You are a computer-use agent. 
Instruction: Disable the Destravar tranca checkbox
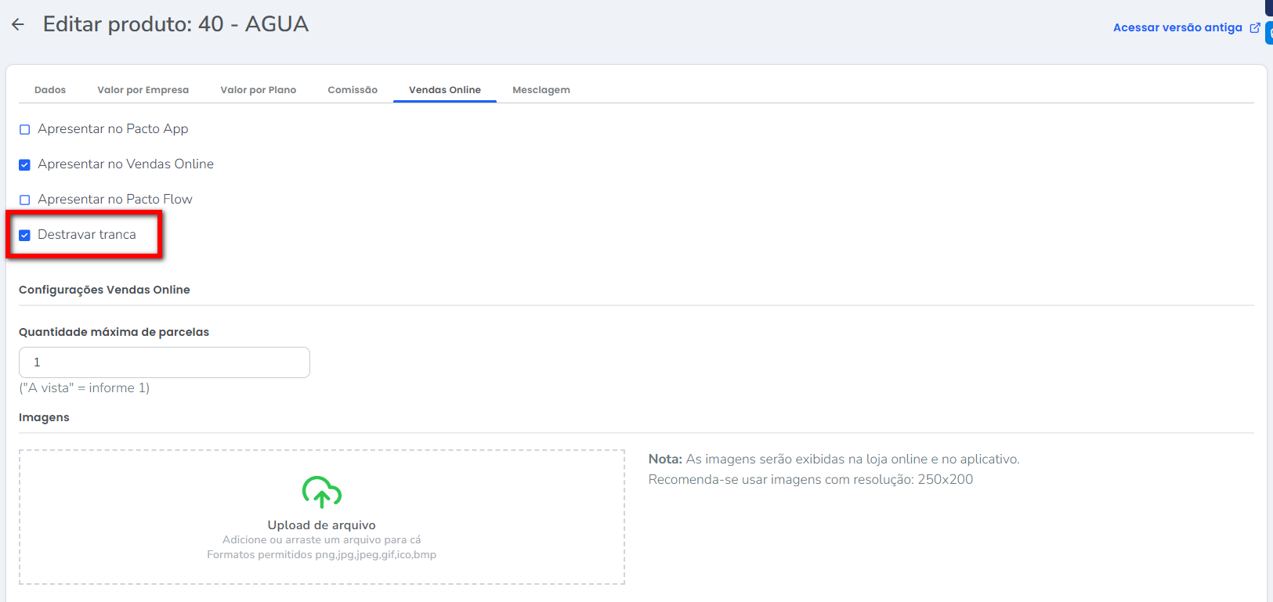pyautogui.click(x=25, y=235)
